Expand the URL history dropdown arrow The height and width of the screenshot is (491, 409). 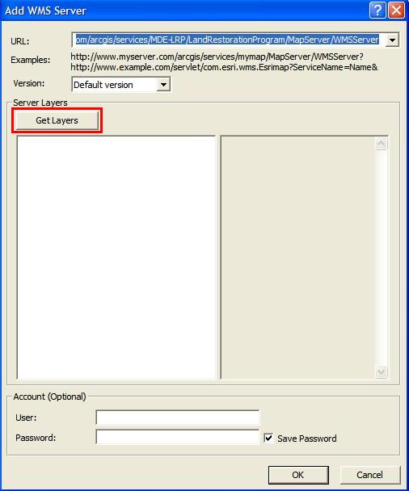pos(392,40)
